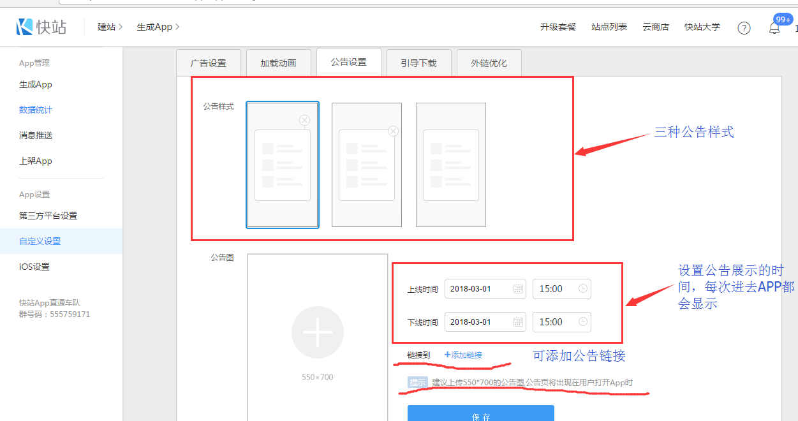
Task: Open calendar icon for 上线时间 date
Action: point(518,289)
